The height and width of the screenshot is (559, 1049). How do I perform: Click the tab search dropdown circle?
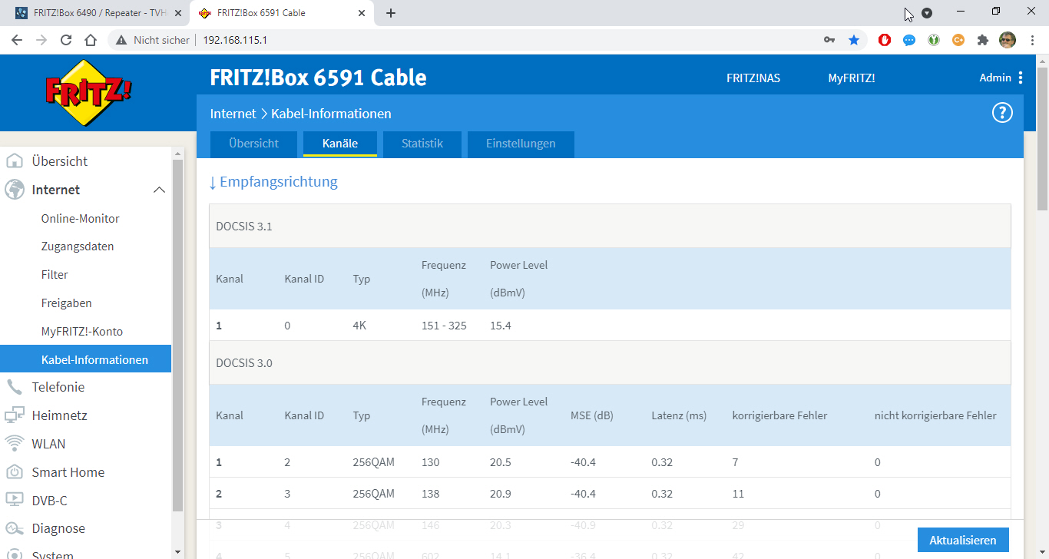tap(927, 13)
